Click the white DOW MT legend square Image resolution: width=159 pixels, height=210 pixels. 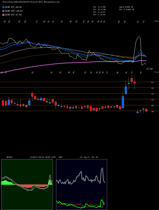click(x=3, y=11)
